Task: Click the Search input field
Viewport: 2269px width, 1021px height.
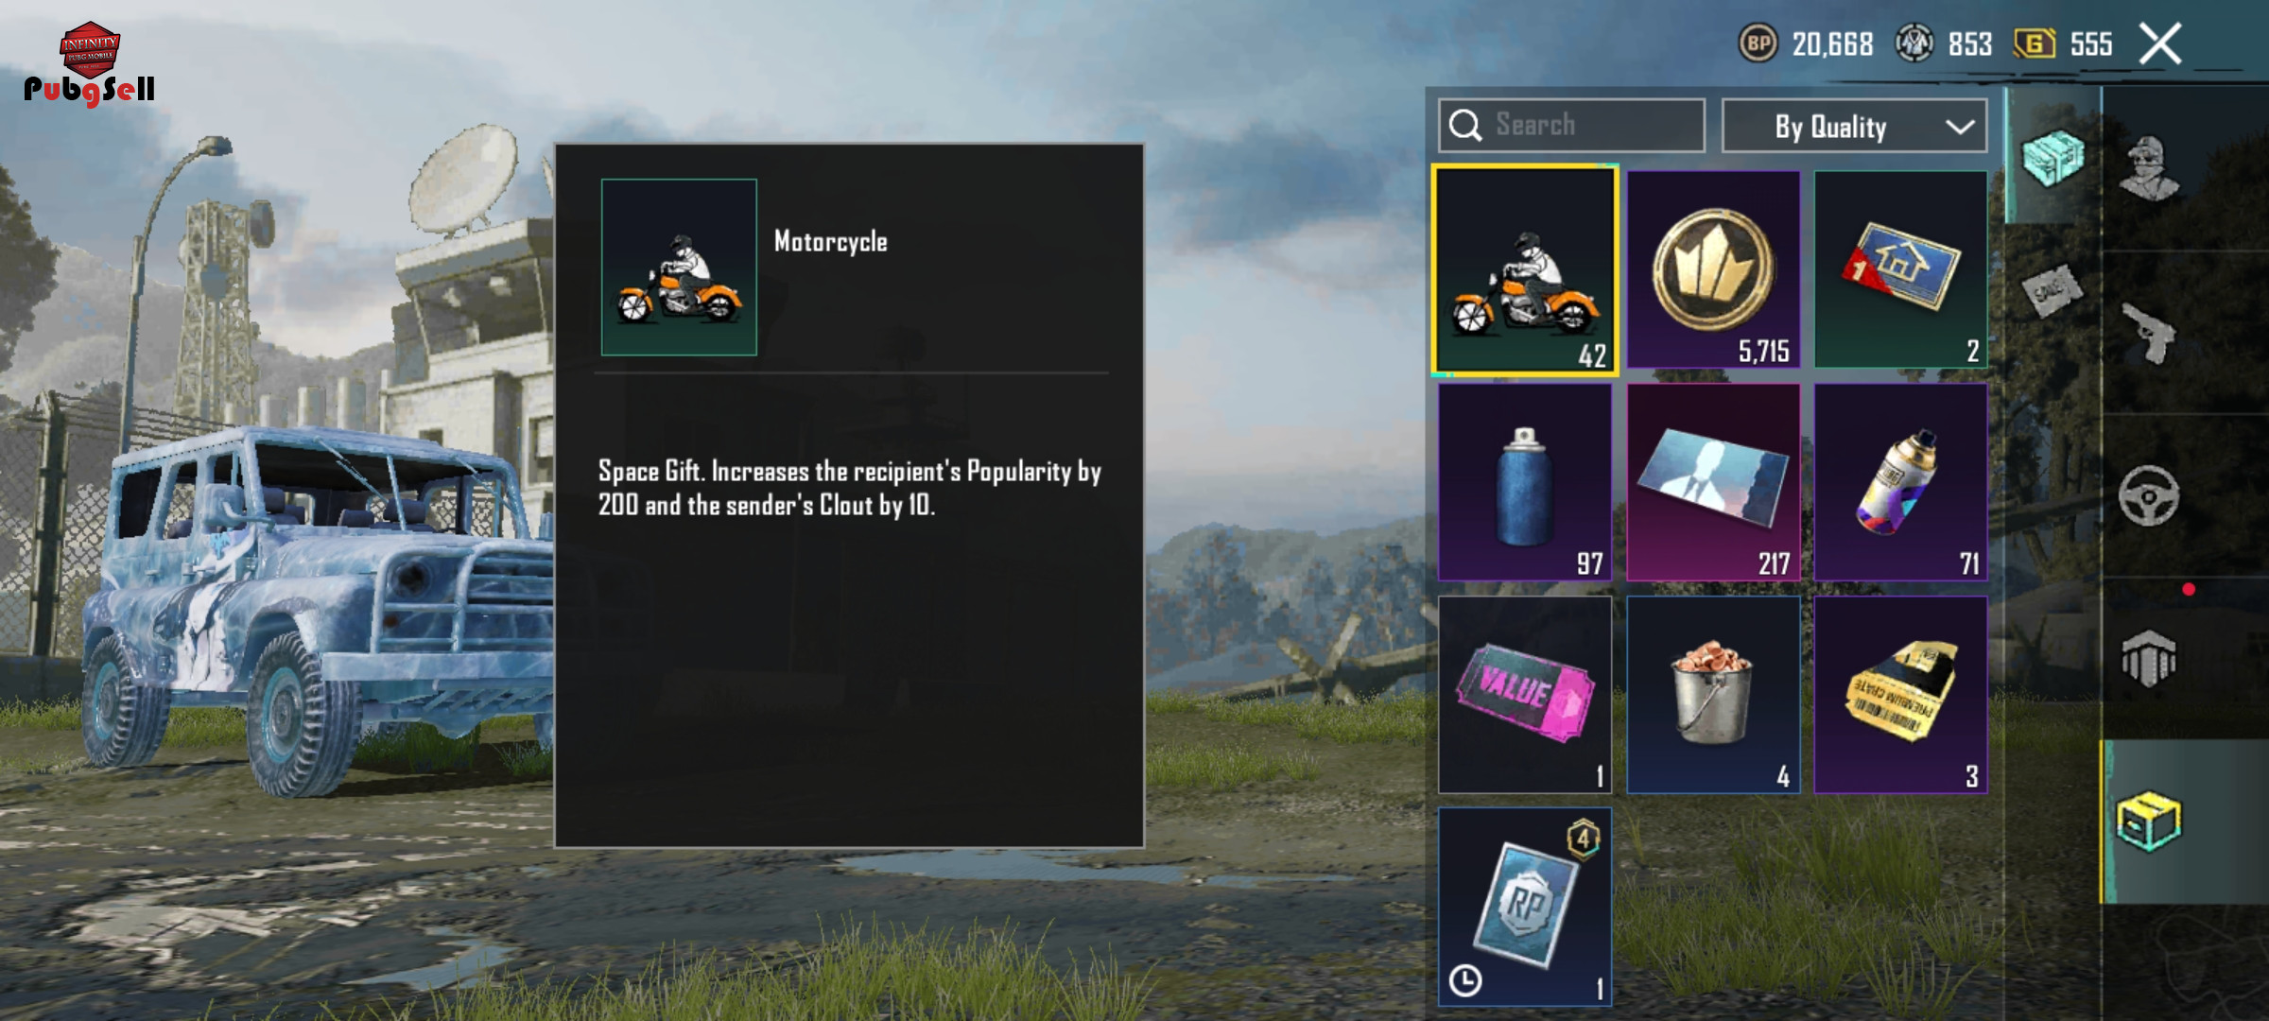Action: tap(1571, 126)
